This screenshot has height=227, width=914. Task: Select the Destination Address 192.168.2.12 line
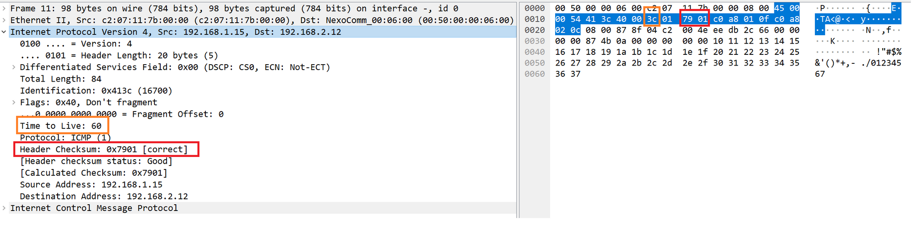(x=104, y=196)
